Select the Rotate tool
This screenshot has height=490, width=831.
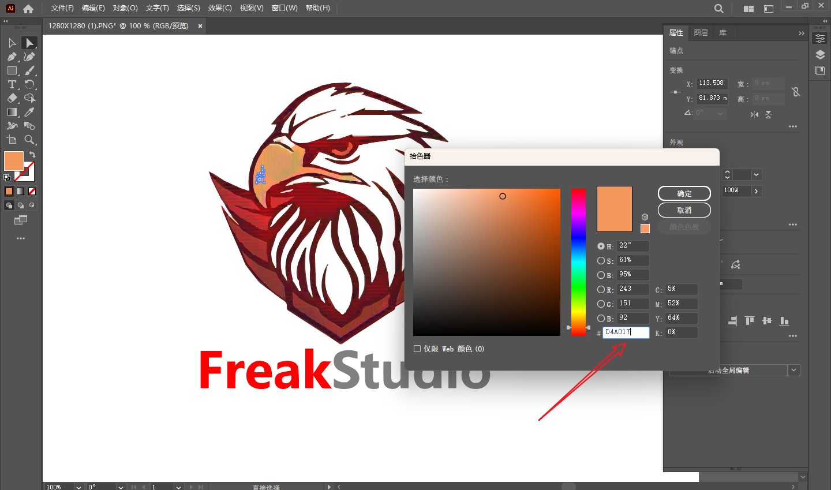click(29, 85)
